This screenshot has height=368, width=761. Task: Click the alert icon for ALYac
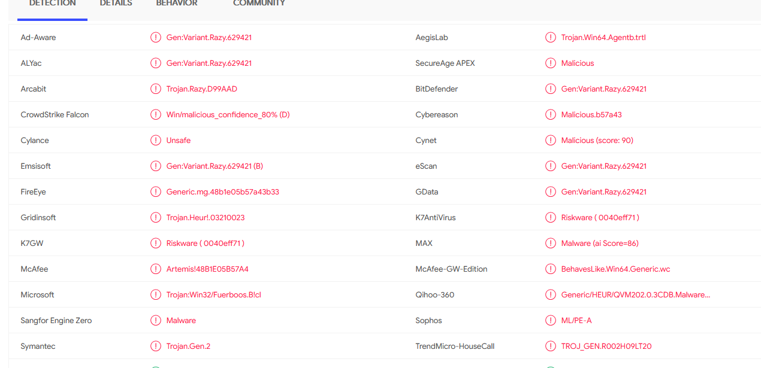(x=156, y=63)
